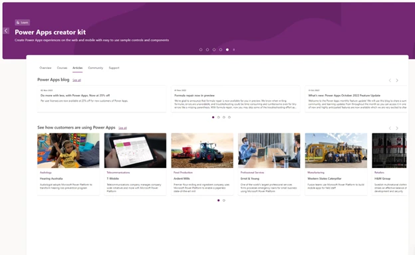Click the Hearing Australia card title
415x255 pixels.
tap(51, 179)
